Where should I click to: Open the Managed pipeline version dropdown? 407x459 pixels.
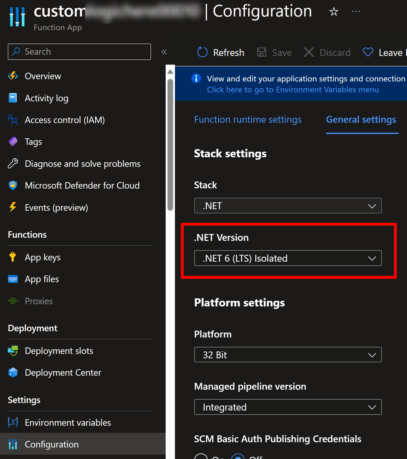[x=288, y=407]
